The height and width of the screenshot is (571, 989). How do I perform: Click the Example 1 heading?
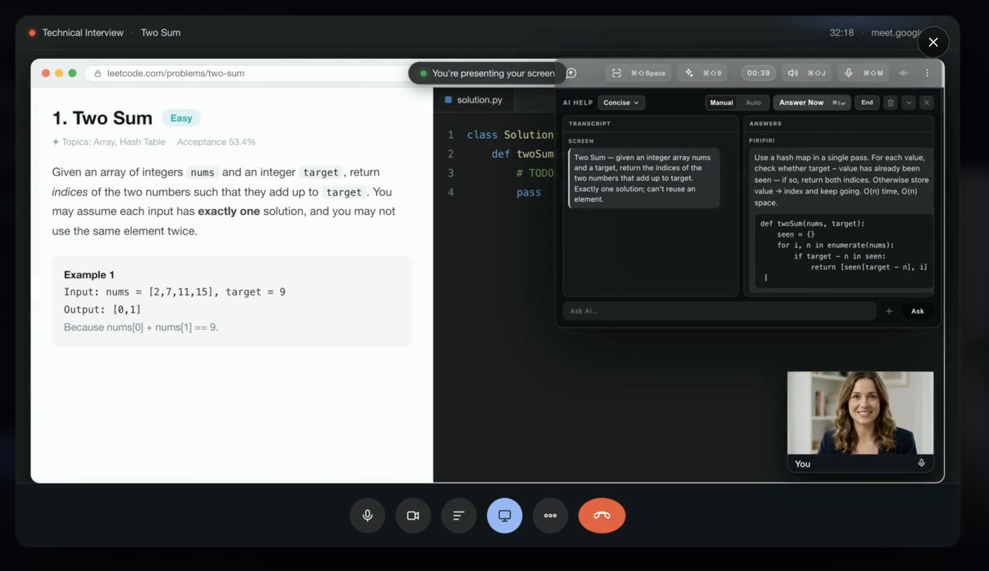pos(89,275)
